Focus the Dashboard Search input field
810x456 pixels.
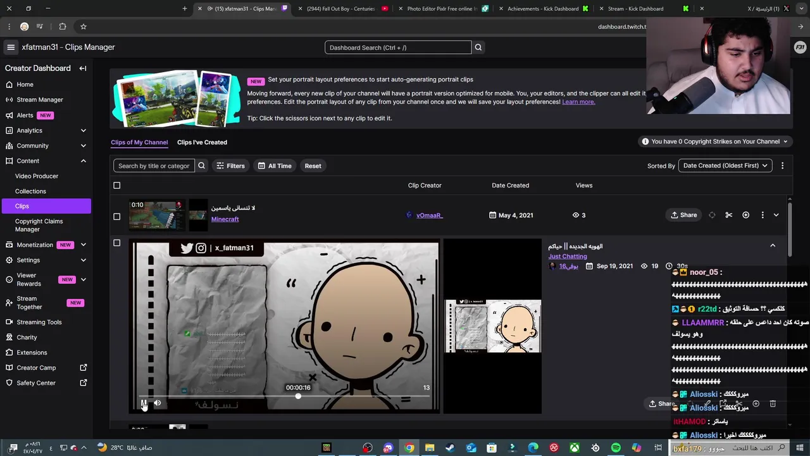(398, 47)
